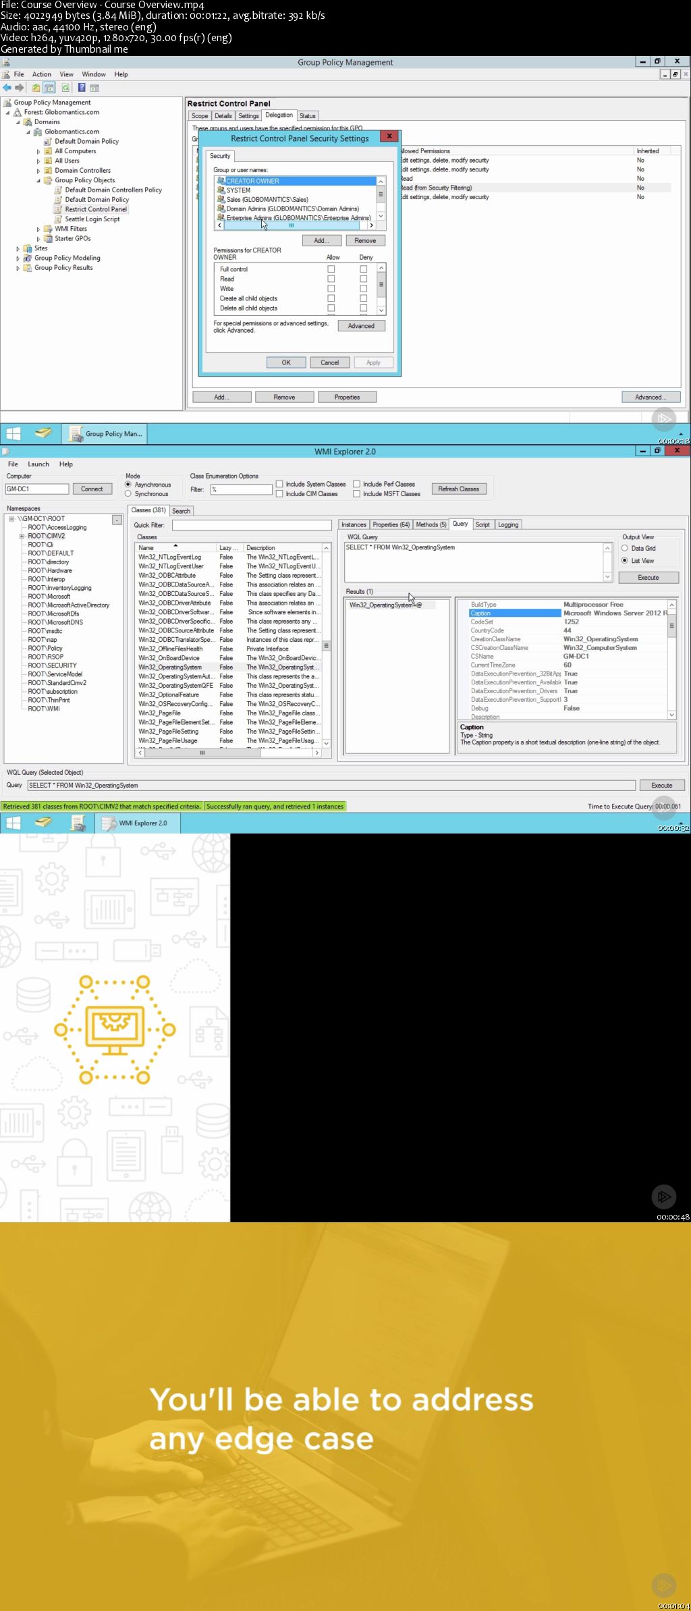Switch to the Settings tab of Restrict Control Panel
The height and width of the screenshot is (1611, 691).
click(x=248, y=116)
